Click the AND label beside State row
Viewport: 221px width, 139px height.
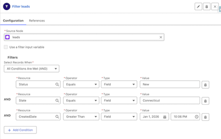pos(7,99)
